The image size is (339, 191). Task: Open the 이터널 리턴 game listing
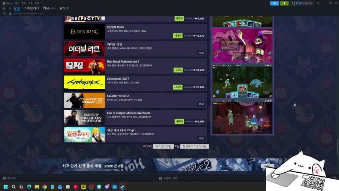[x=136, y=49]
